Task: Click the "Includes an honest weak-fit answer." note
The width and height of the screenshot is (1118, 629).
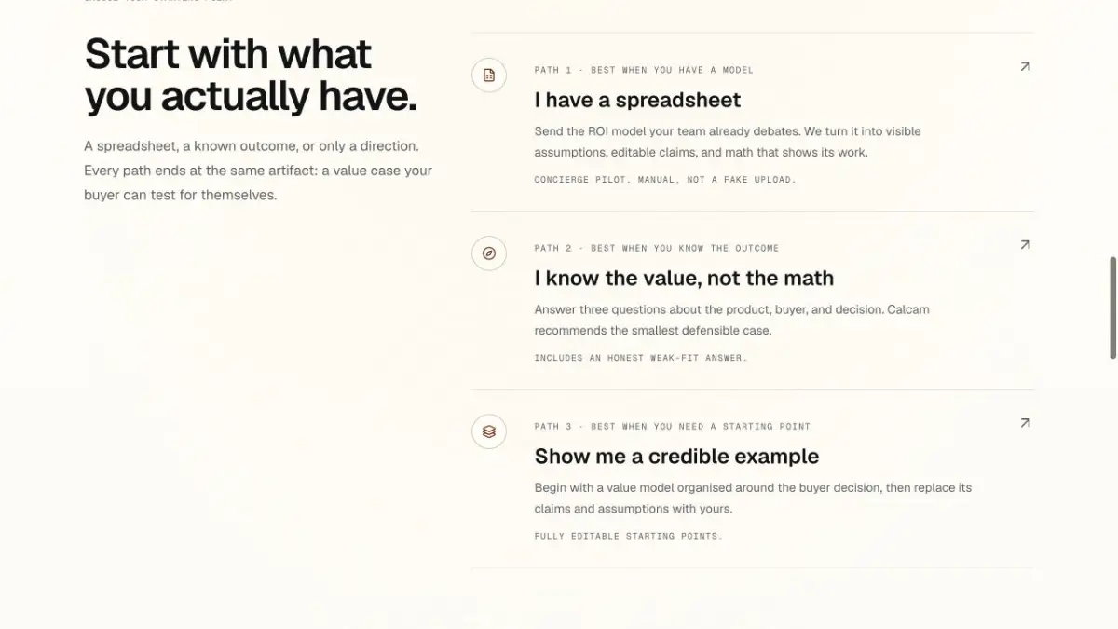Action: click(641, 357)
